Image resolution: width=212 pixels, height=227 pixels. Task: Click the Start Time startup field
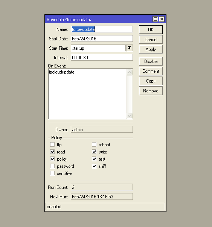click(x=98, y=48)
